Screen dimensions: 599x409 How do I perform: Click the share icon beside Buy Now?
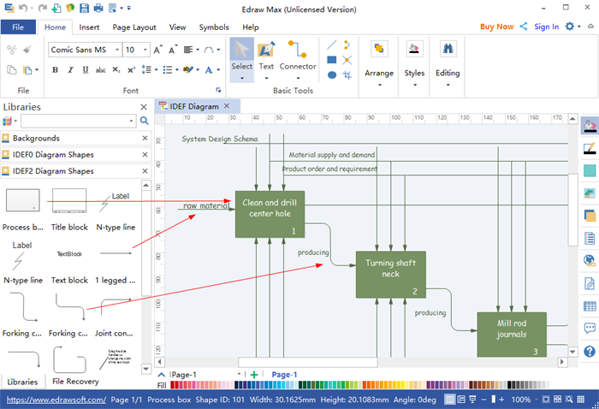(524, 27)
